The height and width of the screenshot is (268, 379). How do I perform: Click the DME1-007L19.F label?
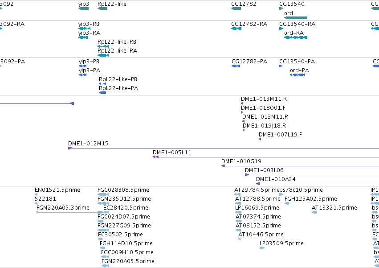pyautogui.click(x=280, y=135)
